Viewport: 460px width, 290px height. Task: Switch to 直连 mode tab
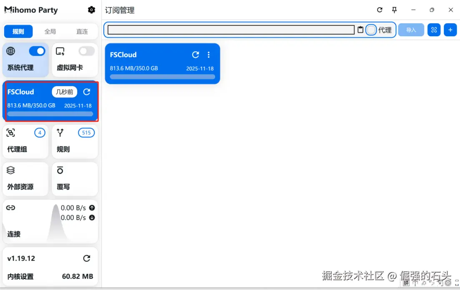[82, 31]
